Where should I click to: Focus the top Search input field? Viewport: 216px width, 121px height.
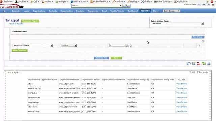tap(95, 5)
